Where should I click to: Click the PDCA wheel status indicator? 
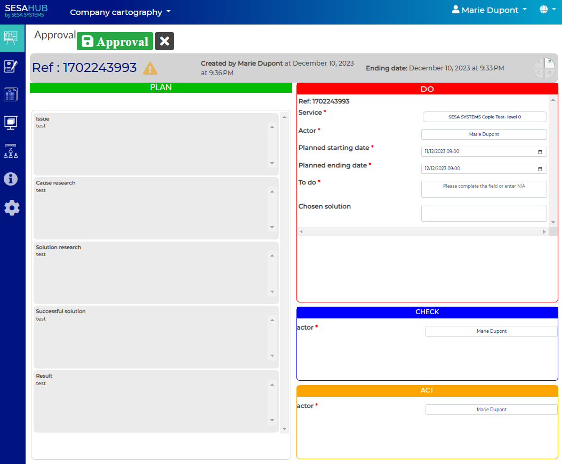544,68
